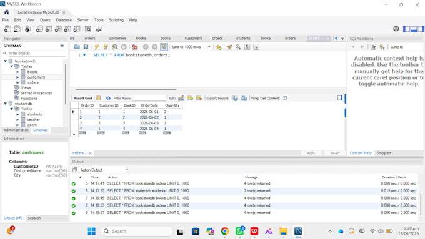Switch to the Administration tab in Navigator
Image resolution: width=425 pixels, height=239 pixels.
click(16, 130)
